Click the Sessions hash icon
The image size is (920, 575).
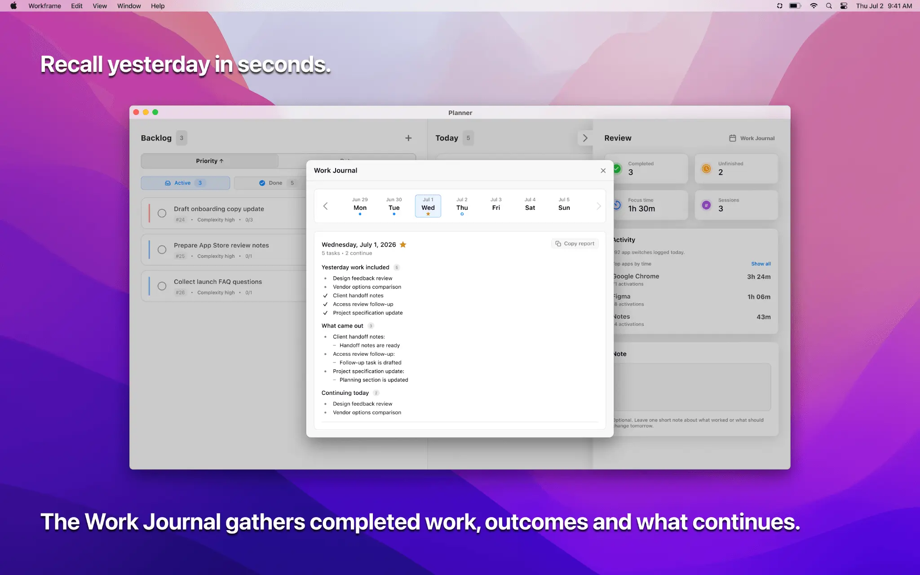pyautogui.click(x=706, y=205)
